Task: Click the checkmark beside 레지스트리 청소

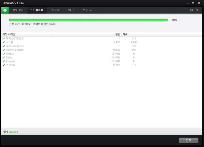Action: [x=4, y=39]
